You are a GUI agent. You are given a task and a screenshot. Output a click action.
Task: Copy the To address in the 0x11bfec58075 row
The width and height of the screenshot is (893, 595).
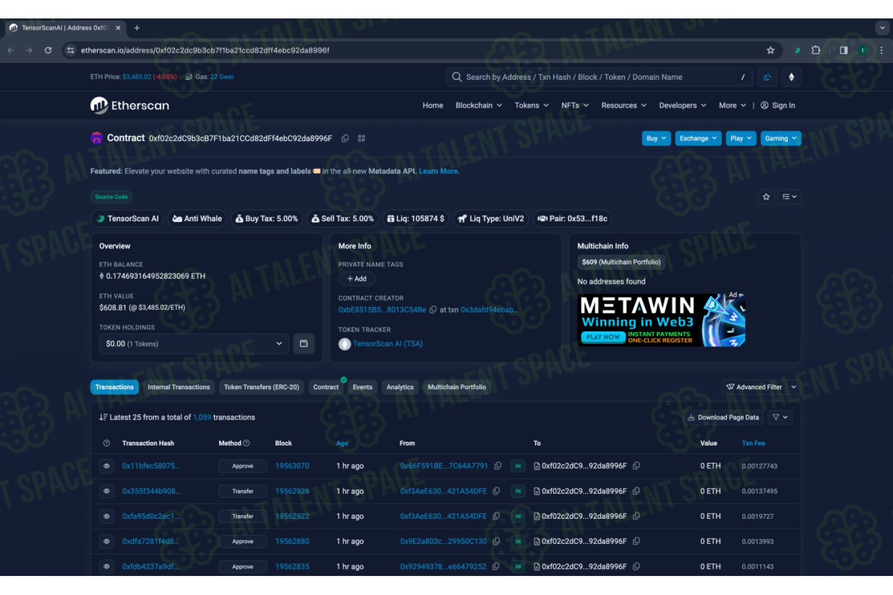coord(636,466)
